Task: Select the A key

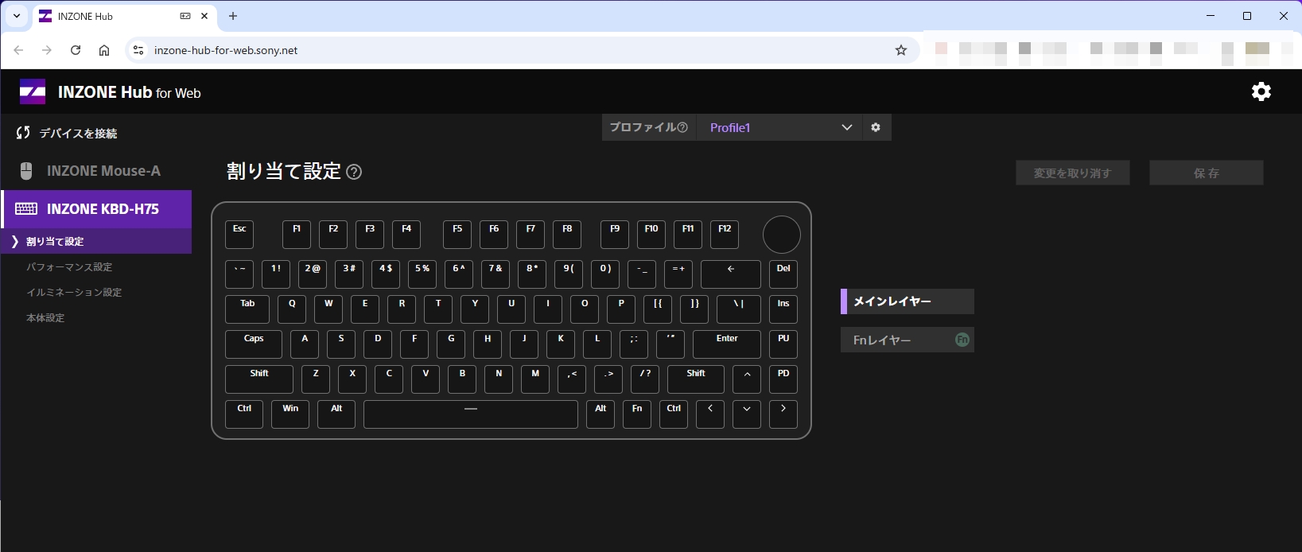Action: click(305, 344)
